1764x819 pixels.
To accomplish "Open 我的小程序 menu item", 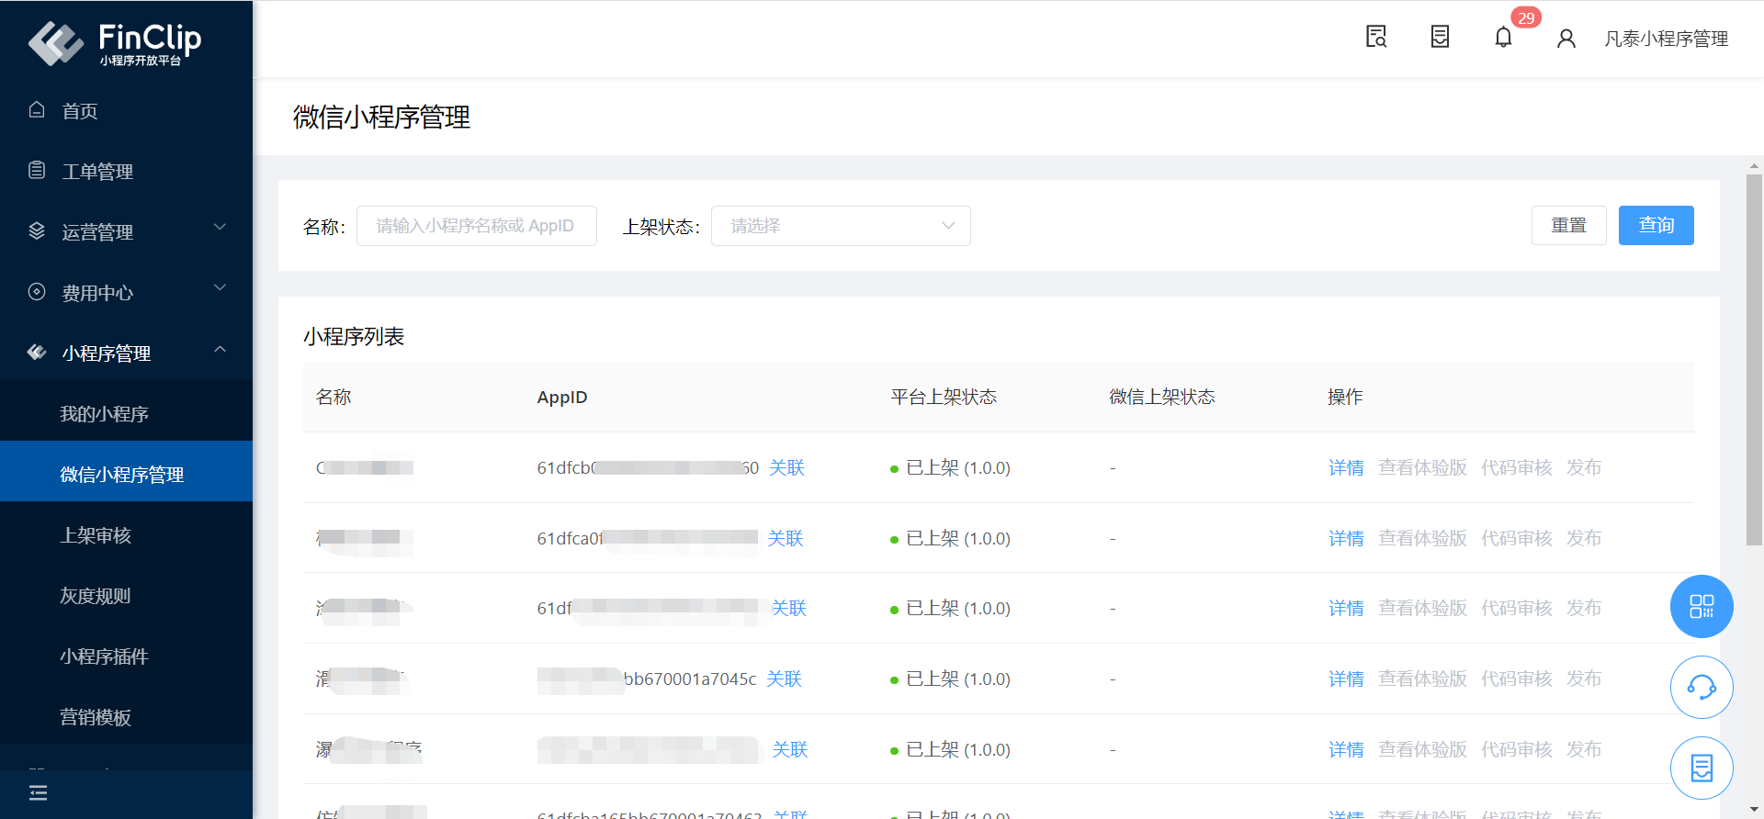I will click(104, 414).
